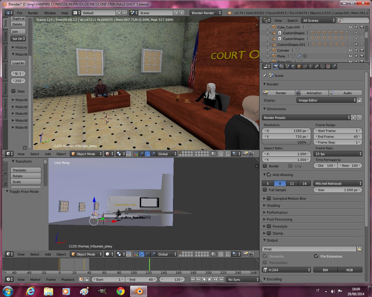The height and width of the screenshot is (297, 372).
Task: Open the Render Presets dropdown
Action: 306,118
